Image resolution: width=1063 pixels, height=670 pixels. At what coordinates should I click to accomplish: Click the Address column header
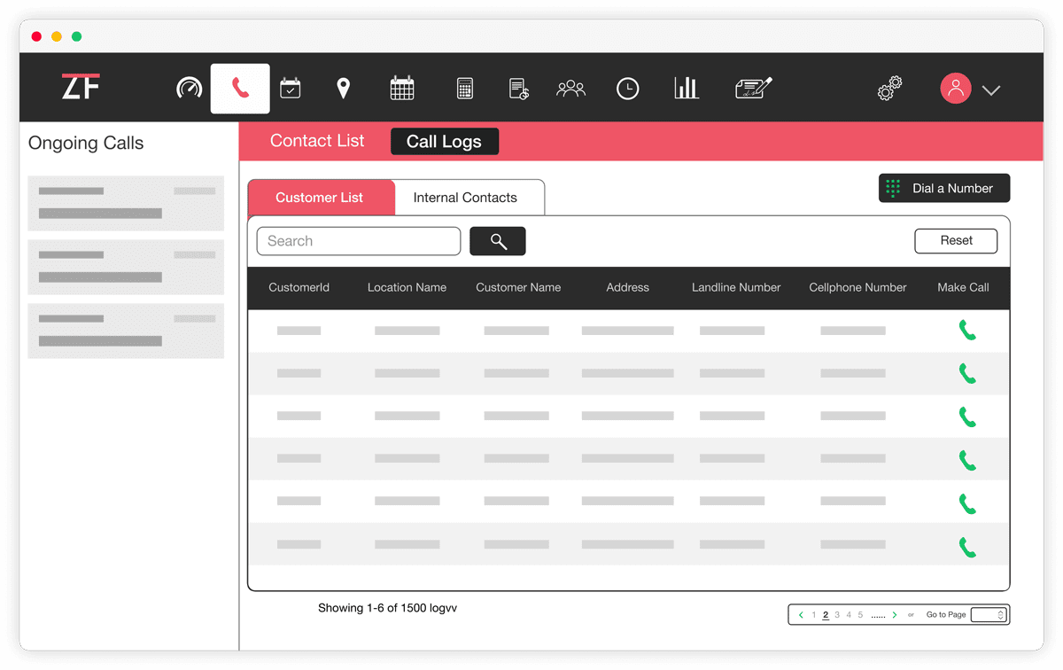pyautogui.click(x=628, y=287)
